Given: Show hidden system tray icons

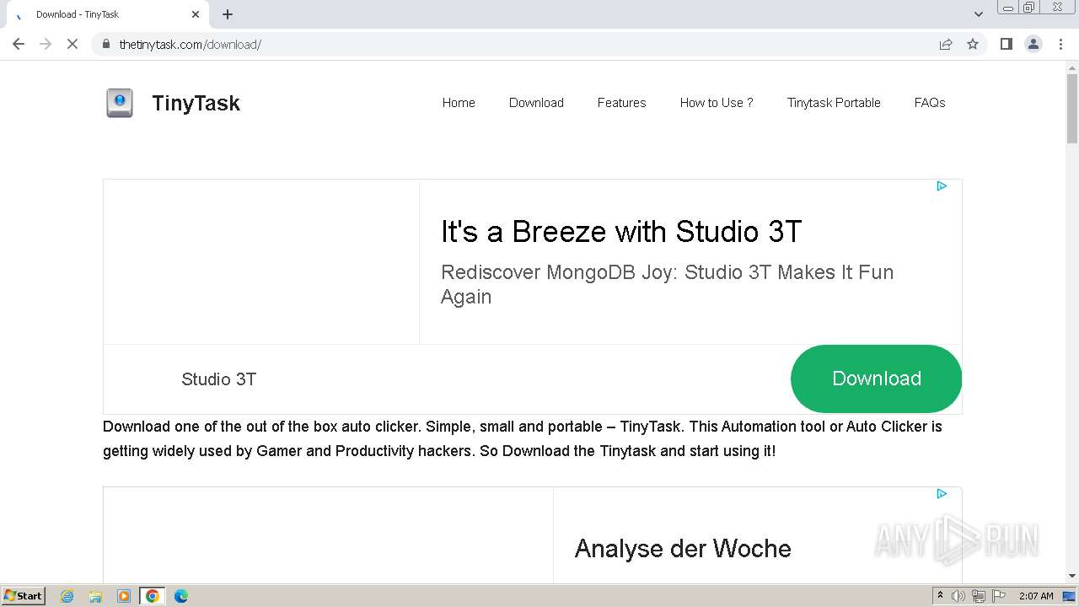Looking at the screenshot, I should pyautogui.click(x=940, y=596).
